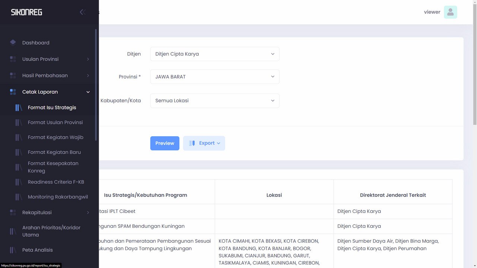Select Format Kegiatan Wajib menu item
Screen dimensions: 477x268
pos(56,137)
